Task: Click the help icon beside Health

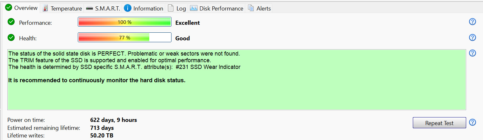Action: [472, 37]
